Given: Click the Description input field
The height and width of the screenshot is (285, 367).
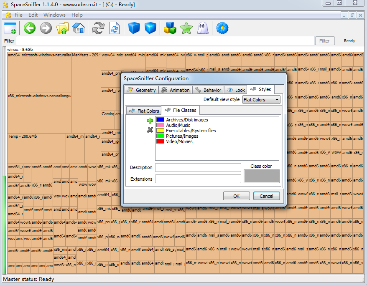Looking at the screenshot, I should point(198,167).
